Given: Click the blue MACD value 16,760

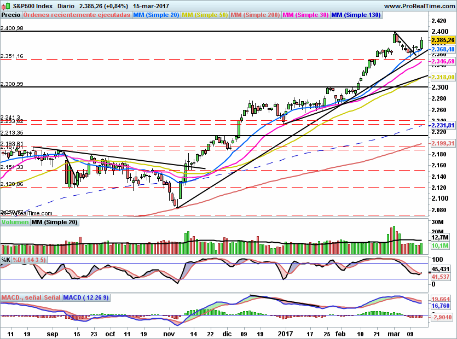Looking at the screenshot, I should coord(441,306).
